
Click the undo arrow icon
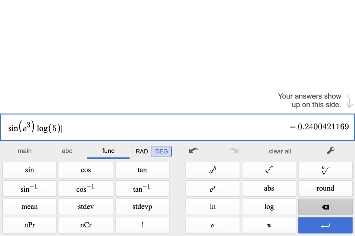pos(194,151)
